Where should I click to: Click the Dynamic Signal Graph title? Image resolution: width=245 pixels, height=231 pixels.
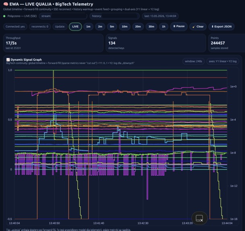tap(26, 60)
